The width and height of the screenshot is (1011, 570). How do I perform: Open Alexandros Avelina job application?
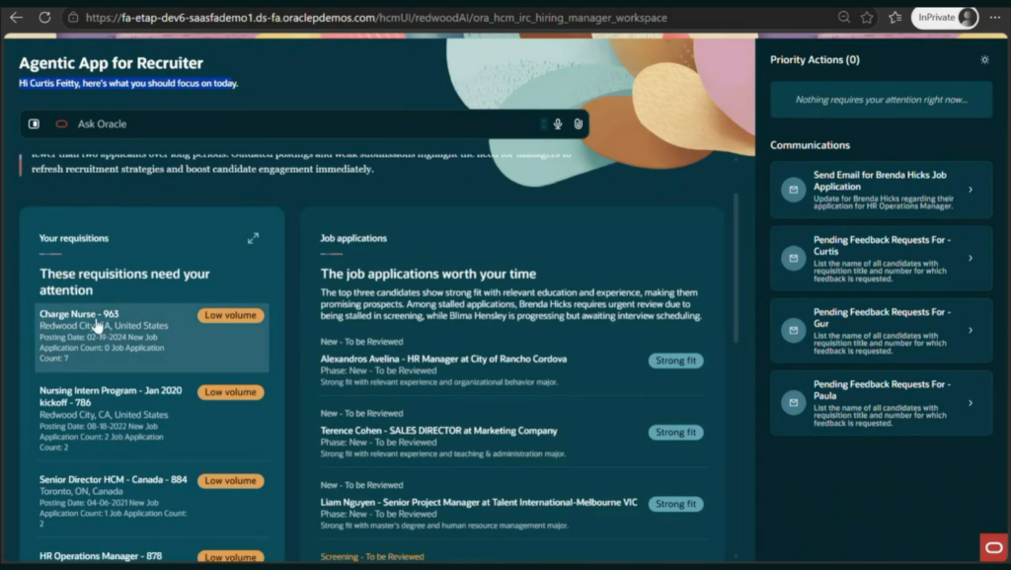coord(443,360)
